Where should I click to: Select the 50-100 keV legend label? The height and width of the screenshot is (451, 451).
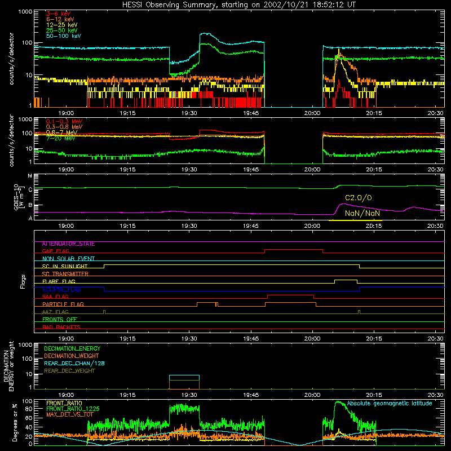tap(64, 36)
